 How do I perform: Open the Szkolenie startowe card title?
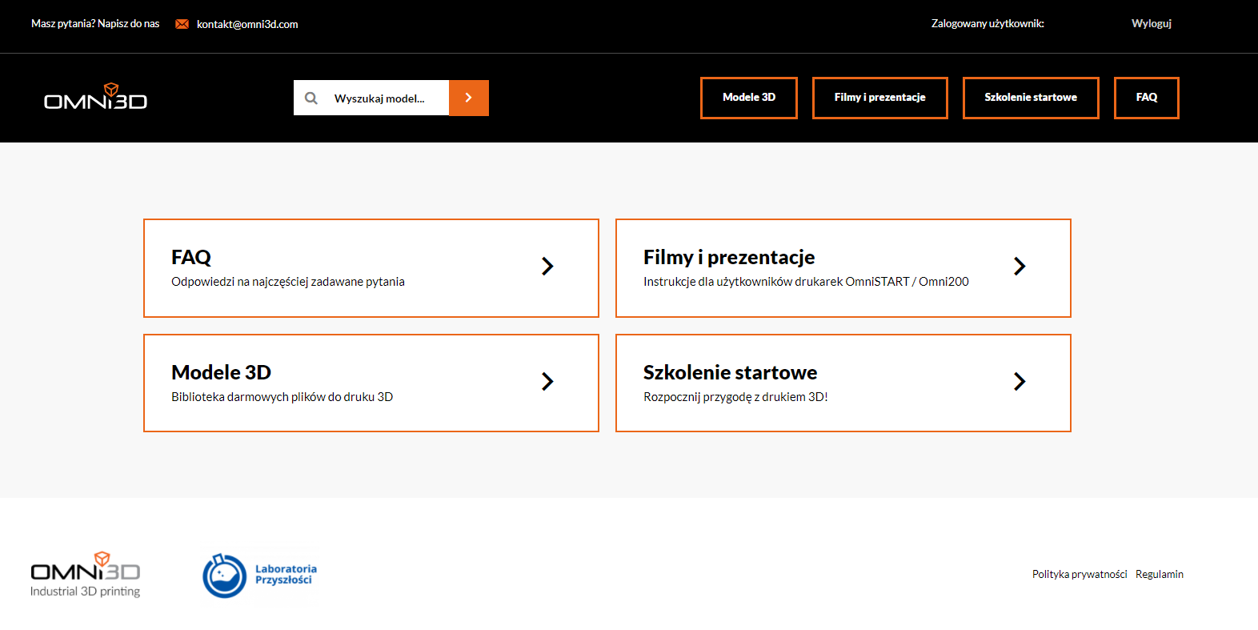(x=730, y=372)
